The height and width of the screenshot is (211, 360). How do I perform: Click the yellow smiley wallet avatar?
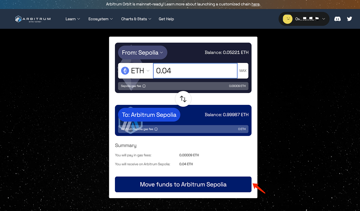pos(287,19)
